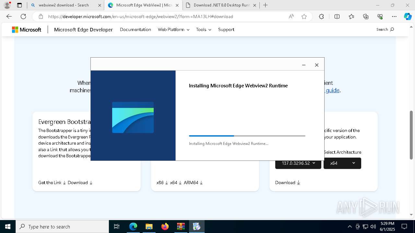Download x86 Standalone Installer
Viewport: 415px width, 233px height.
point(162,183)
